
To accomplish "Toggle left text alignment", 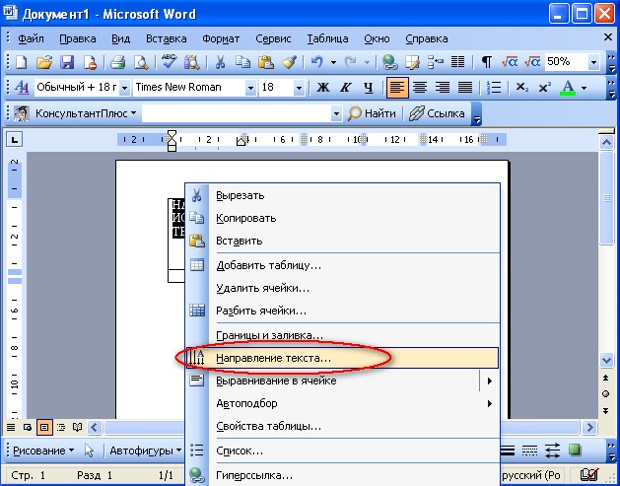I will coord(397,87).
